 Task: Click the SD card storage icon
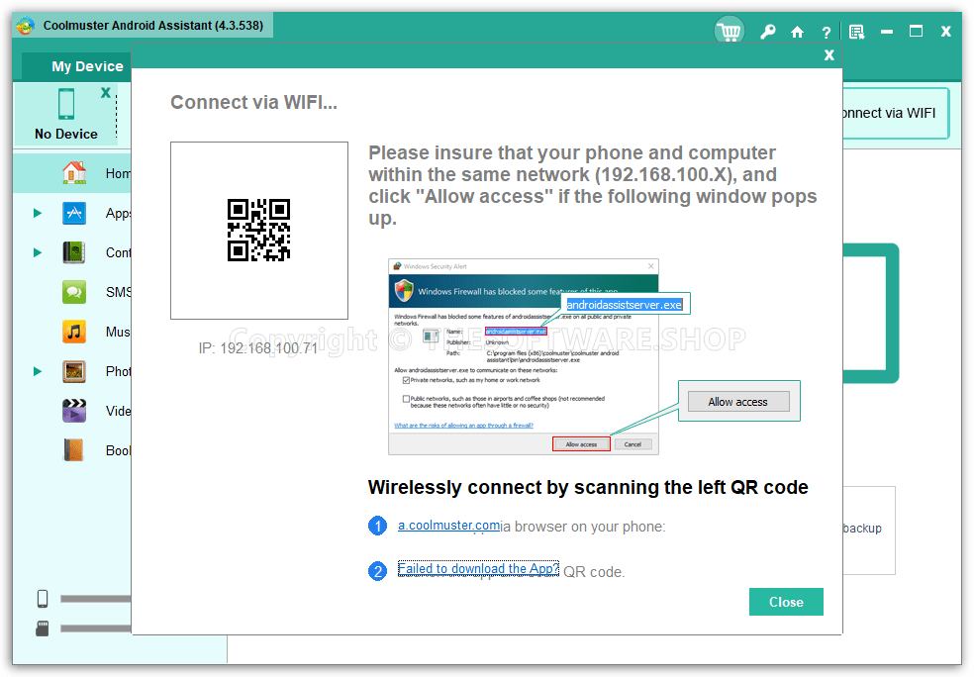coord(43,628)
